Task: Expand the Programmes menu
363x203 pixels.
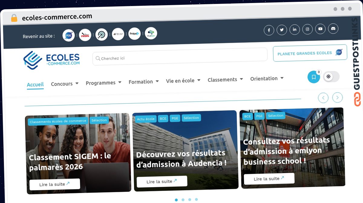Action: click(x=103, y=83)
